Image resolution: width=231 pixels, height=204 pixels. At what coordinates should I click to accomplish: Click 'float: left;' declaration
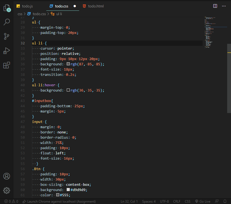click(53, 153)
